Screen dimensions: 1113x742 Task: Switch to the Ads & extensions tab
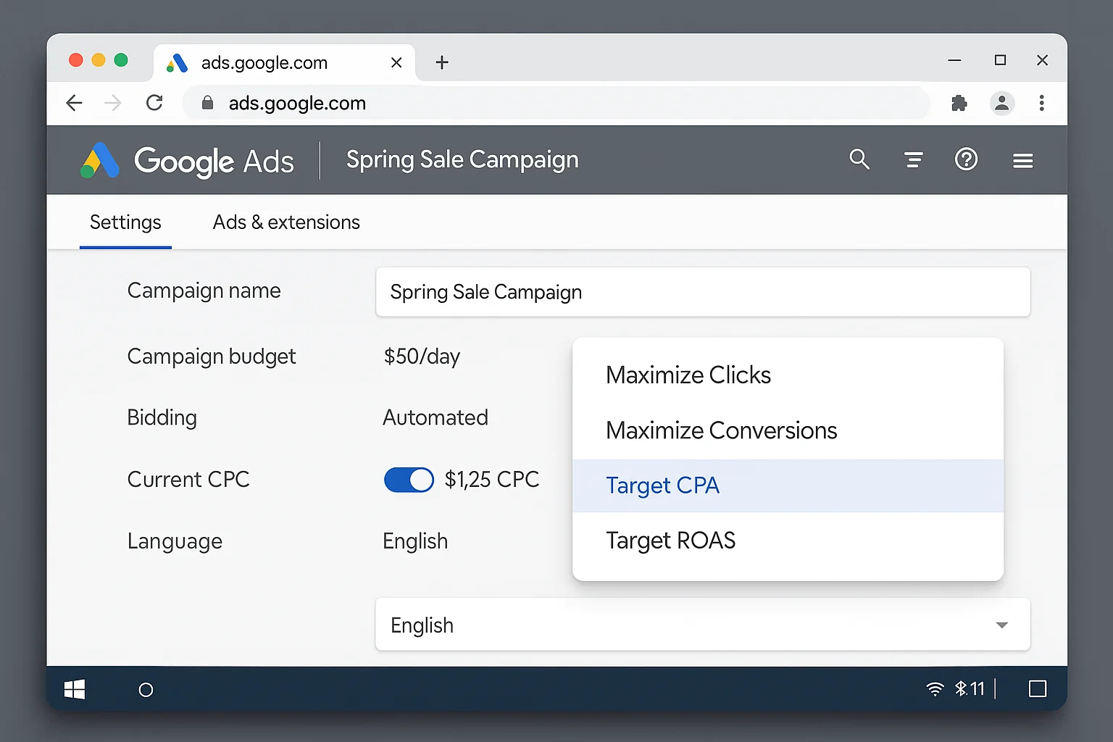coord(285,222)
